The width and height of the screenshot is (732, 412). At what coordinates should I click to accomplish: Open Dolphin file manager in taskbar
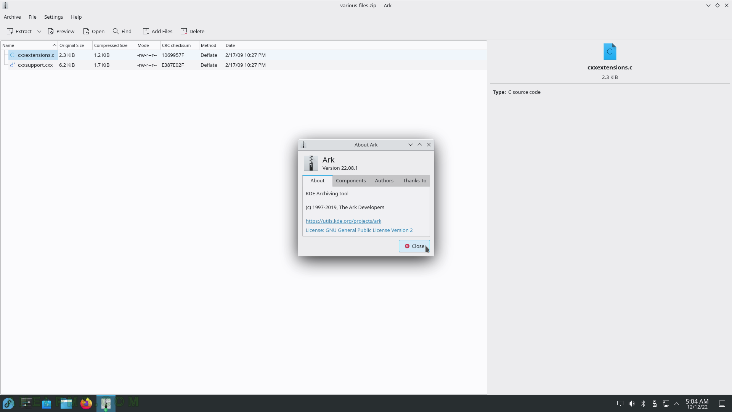66,403
